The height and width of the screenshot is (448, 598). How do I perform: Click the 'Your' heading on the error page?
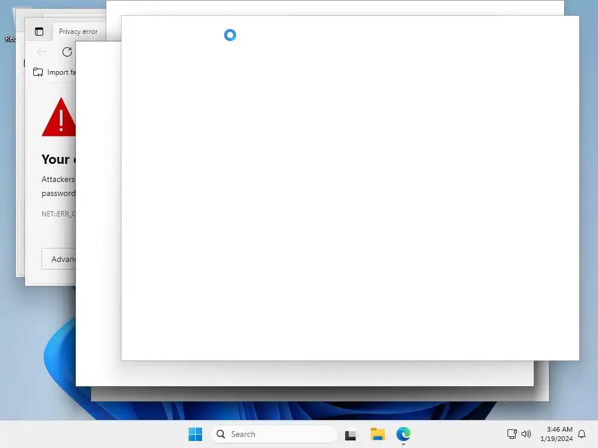click(x=55, y=159)
